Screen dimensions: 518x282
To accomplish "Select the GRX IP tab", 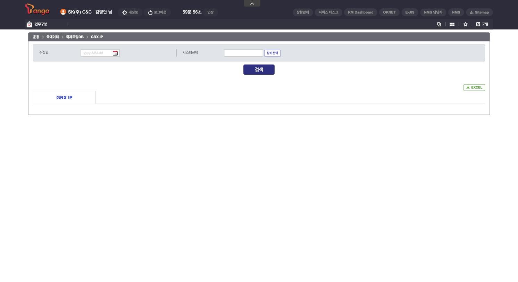I will coord(64,98).
